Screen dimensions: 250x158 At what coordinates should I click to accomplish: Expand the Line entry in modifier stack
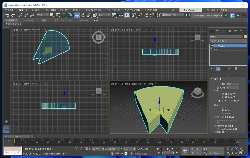pyautogui.click(x=212, y=49)
